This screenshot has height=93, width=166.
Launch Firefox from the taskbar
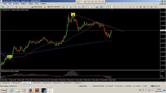(31, 90)
